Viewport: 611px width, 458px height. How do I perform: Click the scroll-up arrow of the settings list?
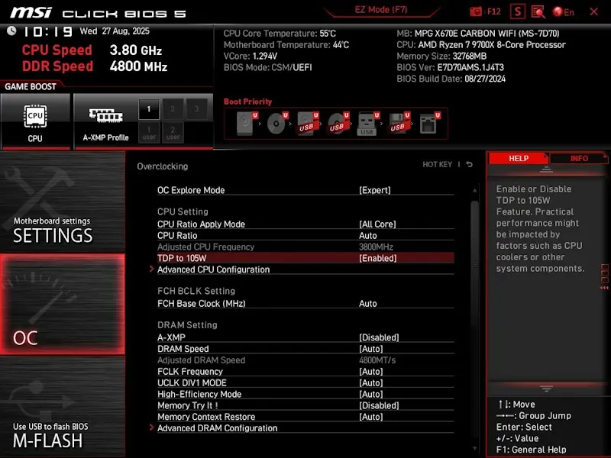(474, 190)
